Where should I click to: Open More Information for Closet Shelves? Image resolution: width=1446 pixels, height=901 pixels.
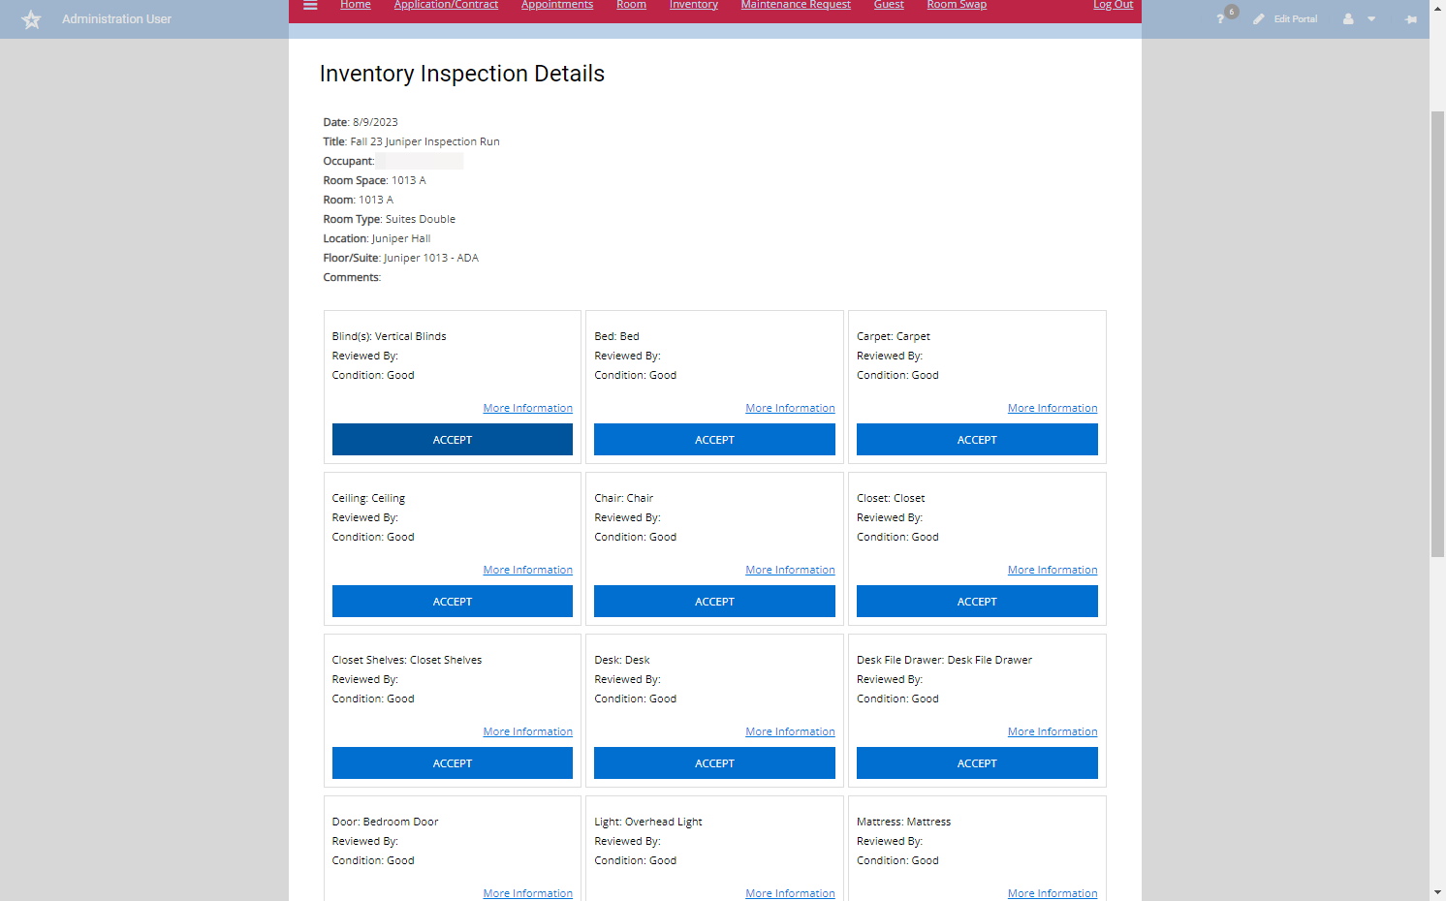coord(528,731)
